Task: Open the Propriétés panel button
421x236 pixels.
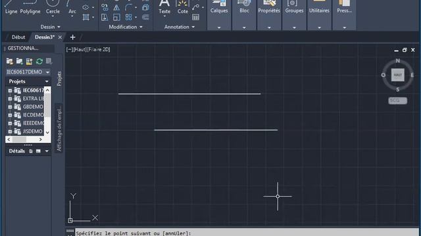Action: (269, 14)
